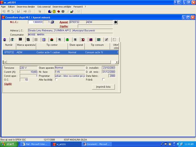Open the Fereastră menu
This screenshot has height=147, width=196.
(78, 7)
